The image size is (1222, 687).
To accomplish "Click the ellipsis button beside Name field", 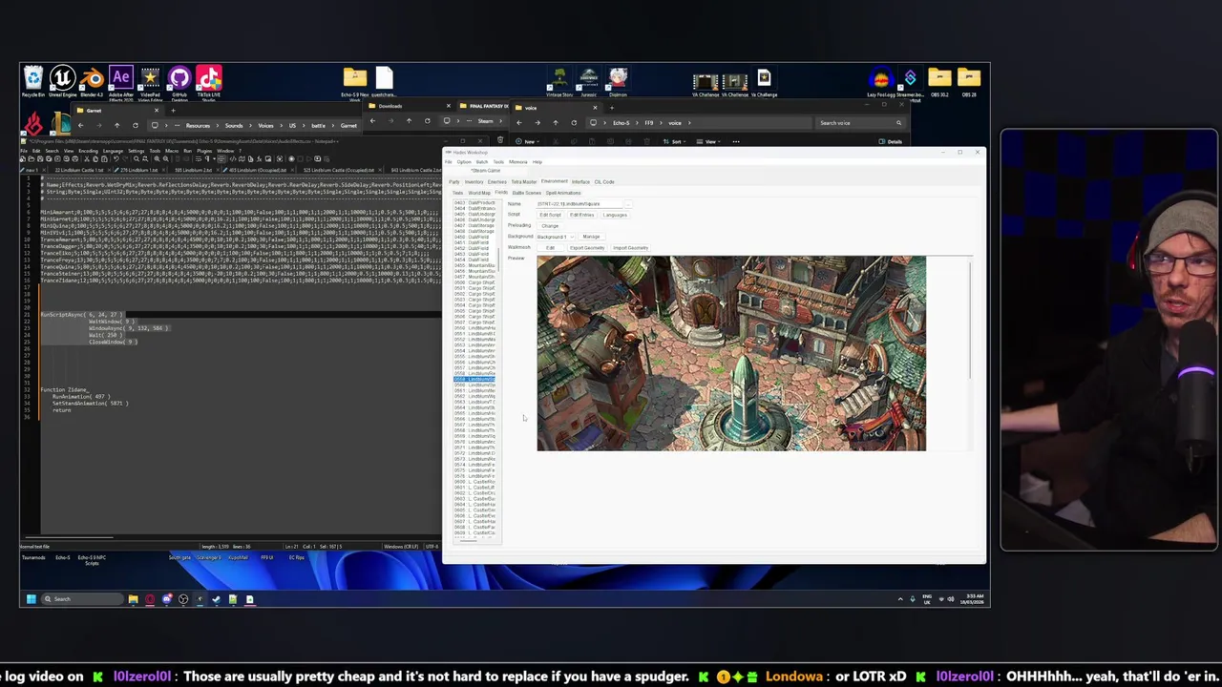I will pyautogui.click(x=628, y=204).
